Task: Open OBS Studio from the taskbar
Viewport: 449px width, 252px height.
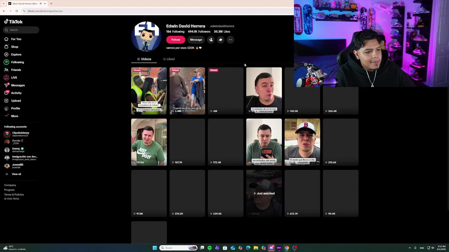Action: pyautogui.click(x=294, y=248)
